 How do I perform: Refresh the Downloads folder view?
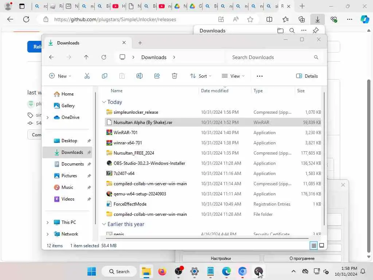click(x=104, y=57)
